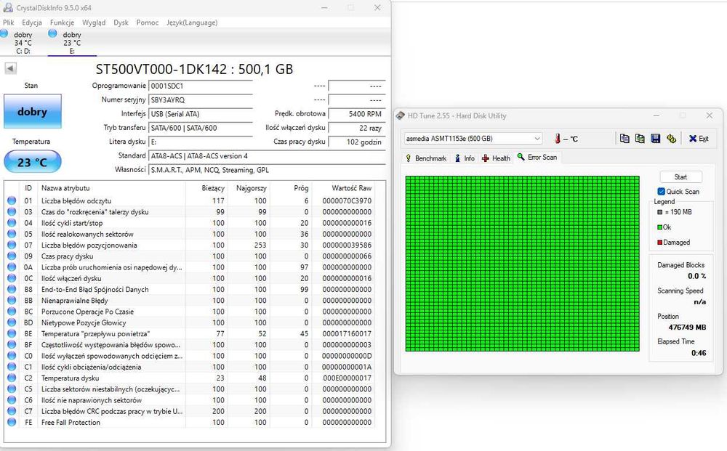The height and width of the screenshot is (451, 727).
Task: Click the Interfejs field USB (Serial ATA)
Action: point(201,114)
